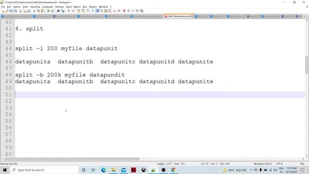Expand the system tray hidden icons chevron

pos(251,170)
